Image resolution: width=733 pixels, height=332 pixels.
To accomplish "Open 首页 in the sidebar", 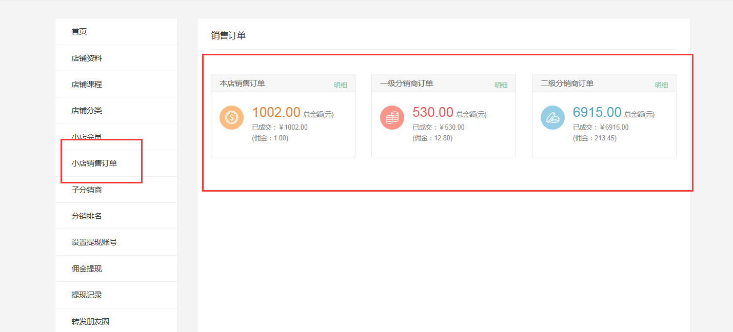I will 116,32.
